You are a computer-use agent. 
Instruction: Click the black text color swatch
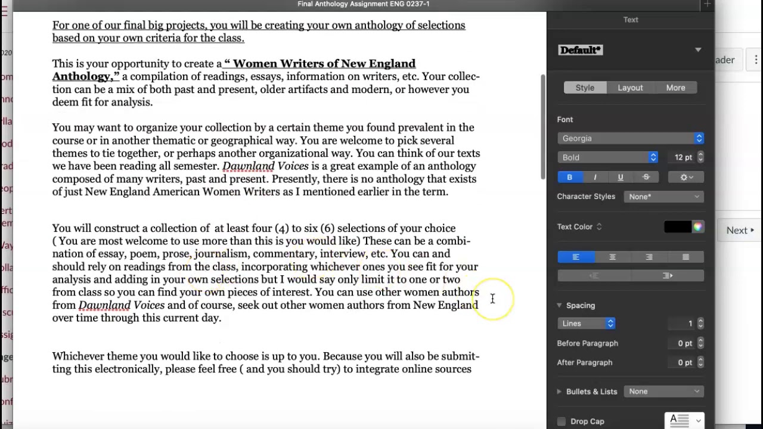[x=678, y=226]
